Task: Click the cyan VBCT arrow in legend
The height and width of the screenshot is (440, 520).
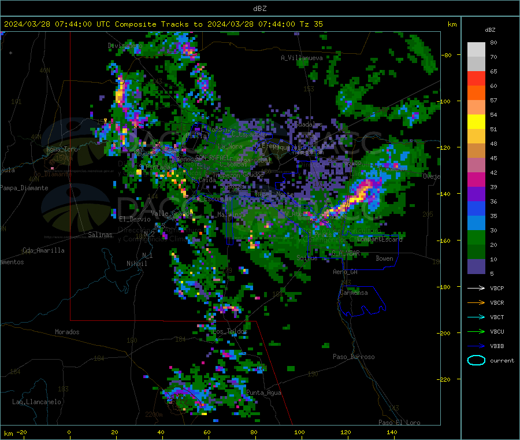Action: [476, 317]
